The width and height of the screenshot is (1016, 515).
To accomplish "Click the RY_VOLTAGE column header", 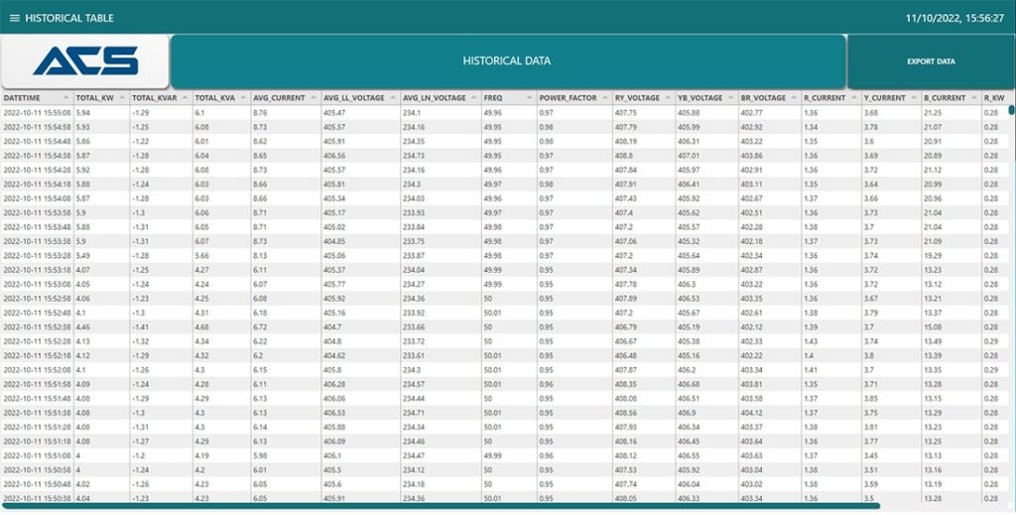I will pos(638,98).
